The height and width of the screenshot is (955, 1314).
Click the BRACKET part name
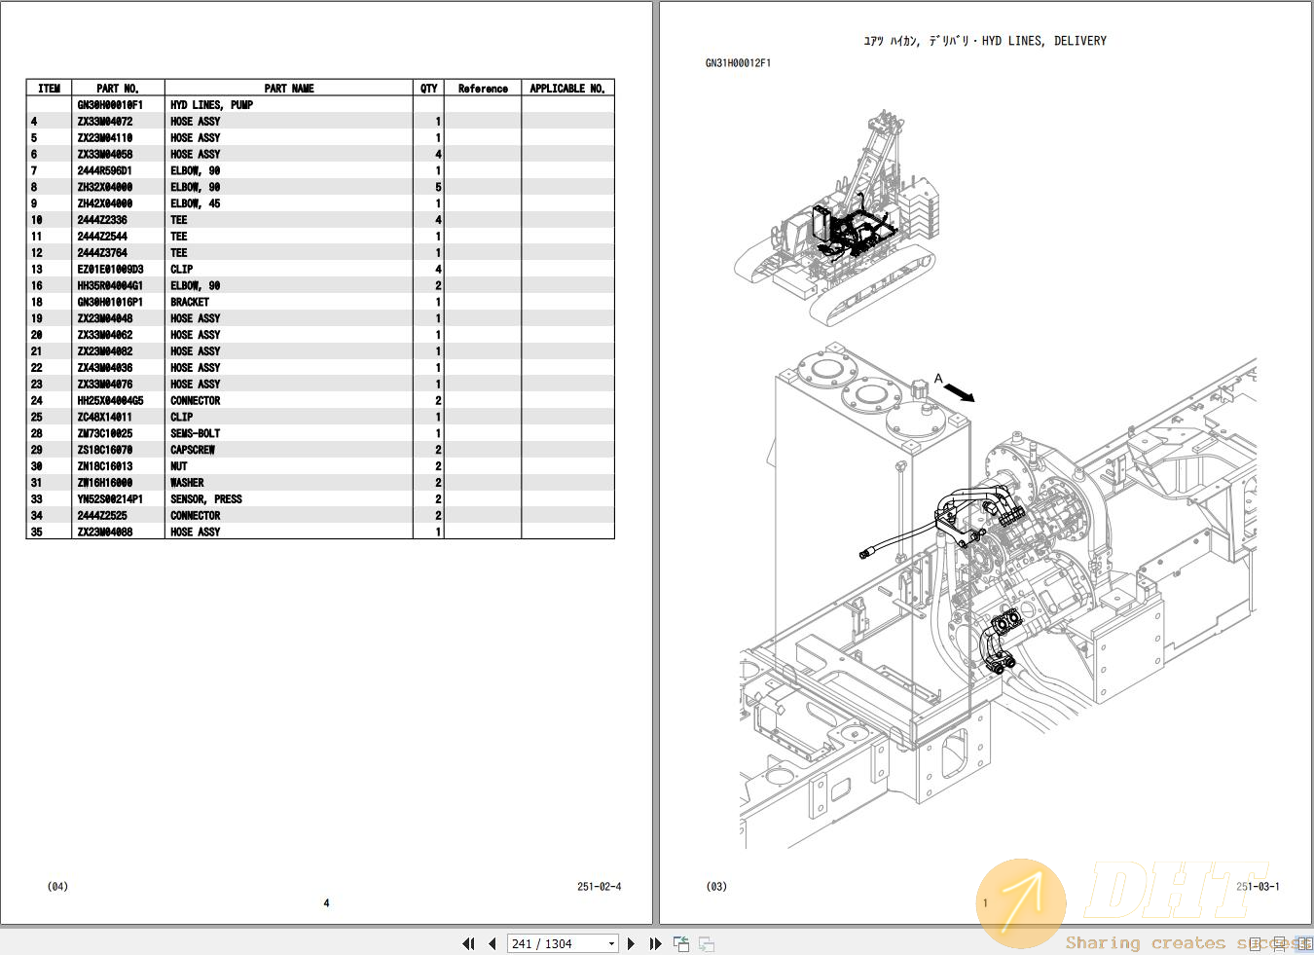190,303
